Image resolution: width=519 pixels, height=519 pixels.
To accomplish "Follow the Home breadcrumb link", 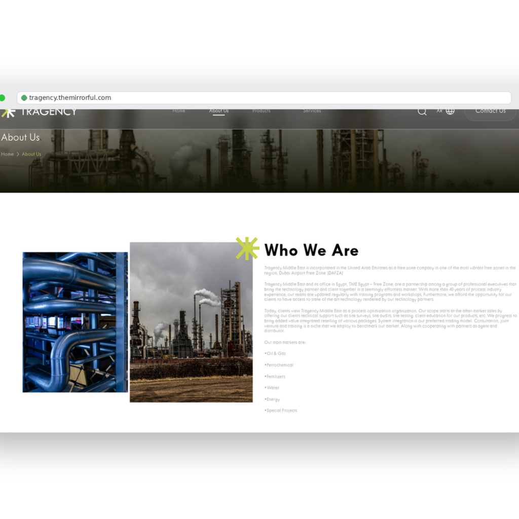I will click(x=7, y=154).
